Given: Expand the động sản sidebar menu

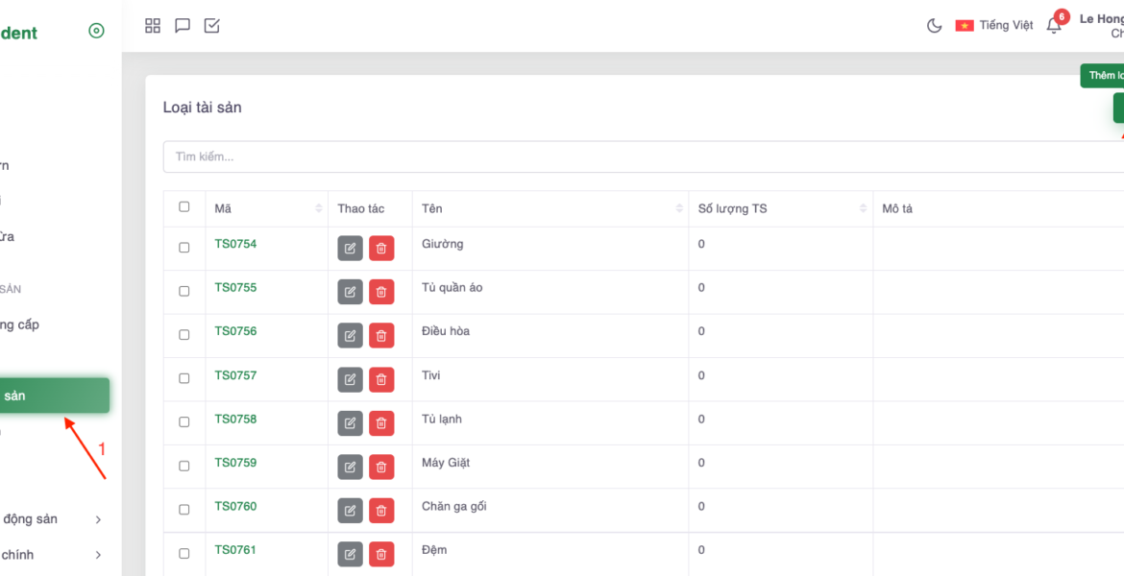Looking at the screenshot, I should click(98, 519).
